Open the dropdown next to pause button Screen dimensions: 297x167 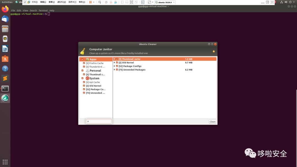pyautogui.click(x=94, y=2)
